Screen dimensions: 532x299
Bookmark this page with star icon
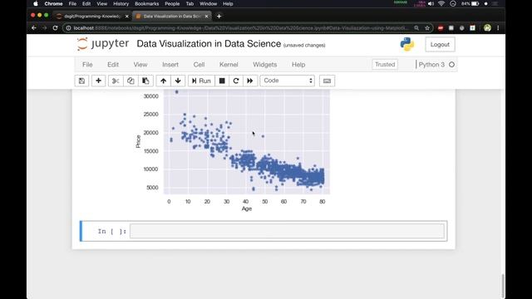click(427, 27)
